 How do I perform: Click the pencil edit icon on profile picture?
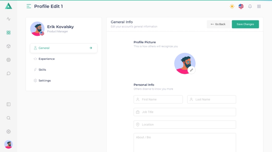coord(191,70)
